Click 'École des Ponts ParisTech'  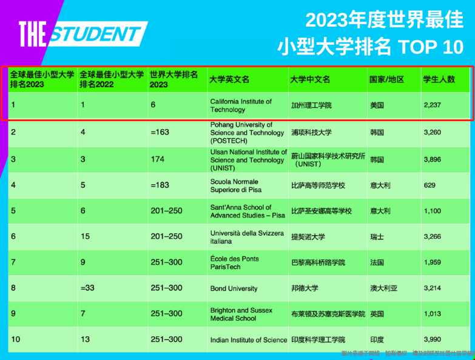[x=235, y=263]
